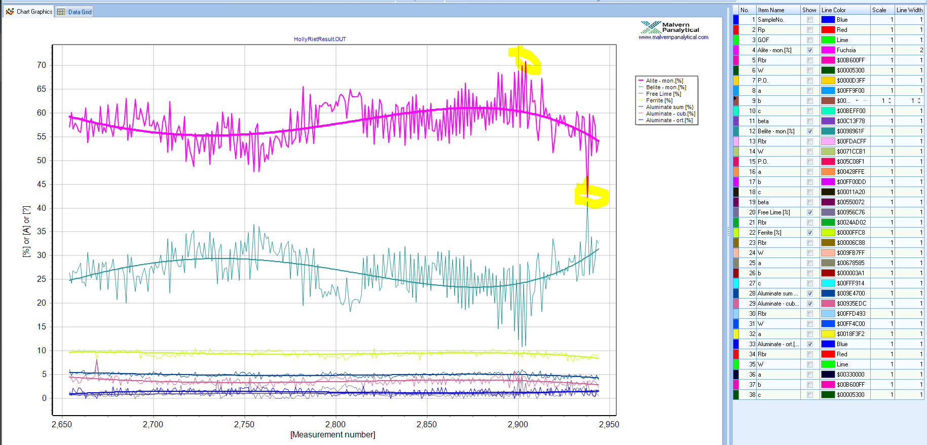Click Aluminate - ort.[%] in the chart legend
This screenshot has height=445, width=927.
pyautogui.click(x=670, y=120)
